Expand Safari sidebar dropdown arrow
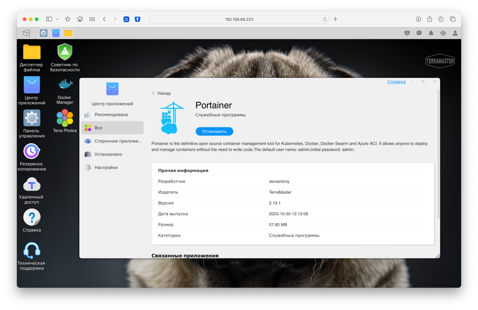 [57, 19]
